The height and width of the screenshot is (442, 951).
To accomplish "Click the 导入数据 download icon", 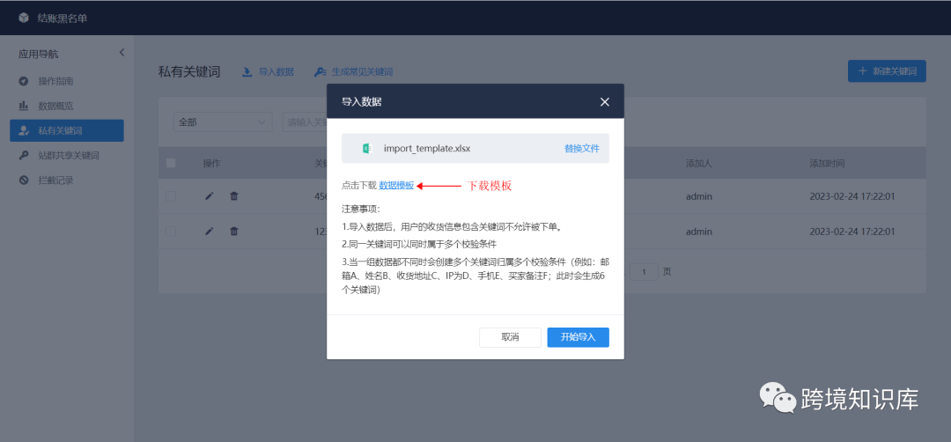I will 247,72.
